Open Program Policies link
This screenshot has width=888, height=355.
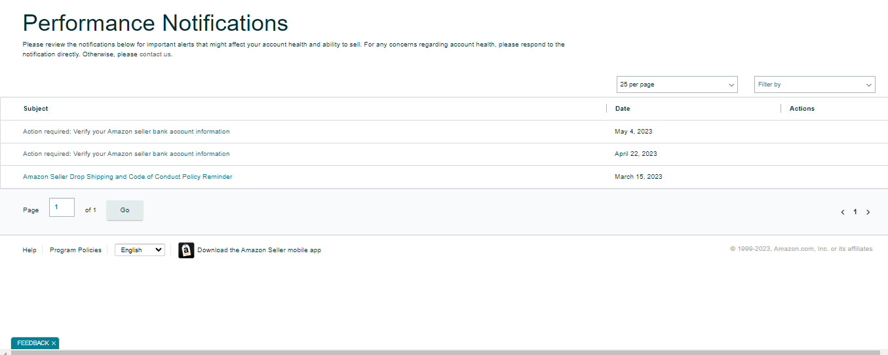[75, 250]
